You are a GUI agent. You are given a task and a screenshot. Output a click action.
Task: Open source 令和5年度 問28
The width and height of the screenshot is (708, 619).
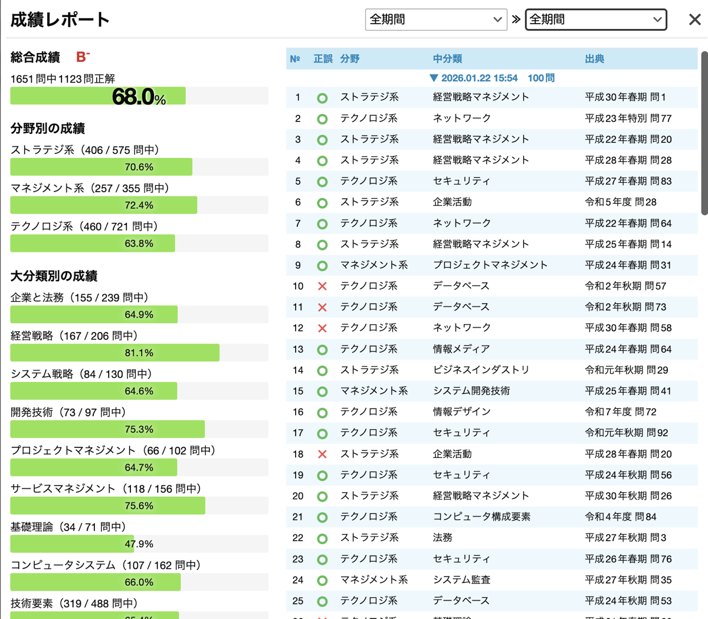pyautogui.click(x=620, y=202)
